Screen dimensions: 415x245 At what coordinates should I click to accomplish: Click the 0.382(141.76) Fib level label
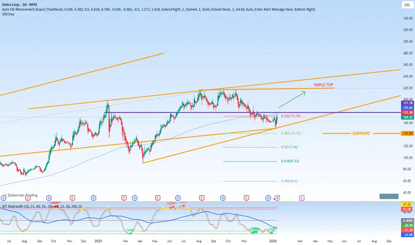[291, 133]
